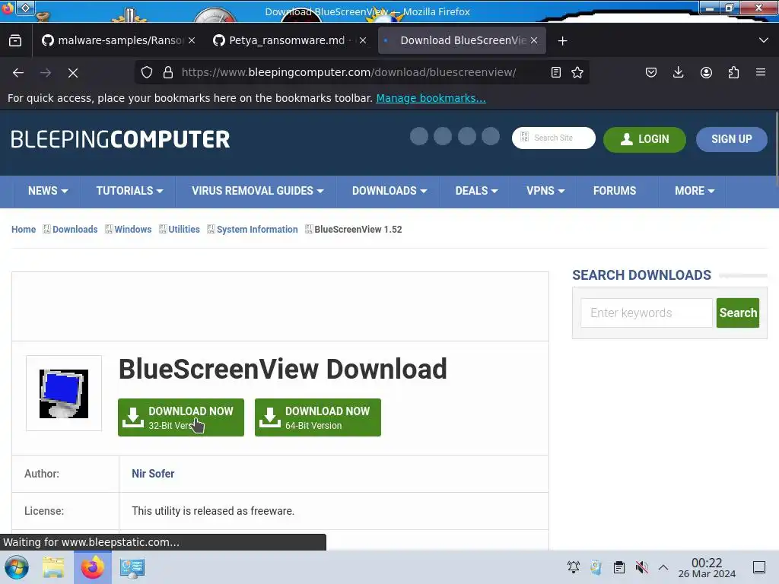Click the Downloads breadcrumb link
The image size is (779, 584).
[75, 230]
